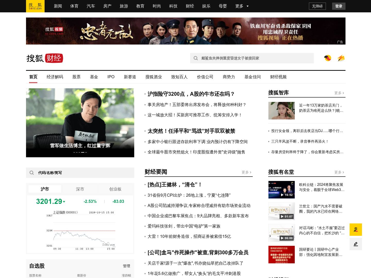This screenshot has width=371, height=278.
Task: Click 母婴 in top navigation bar
Action: (223, 6)
